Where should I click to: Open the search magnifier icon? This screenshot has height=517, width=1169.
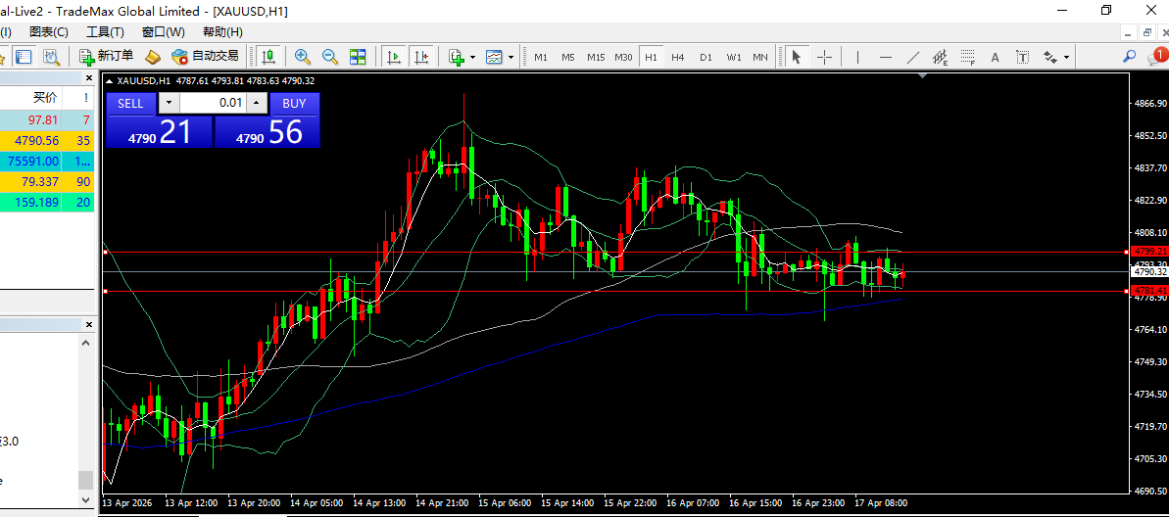tap(1130, 56)
